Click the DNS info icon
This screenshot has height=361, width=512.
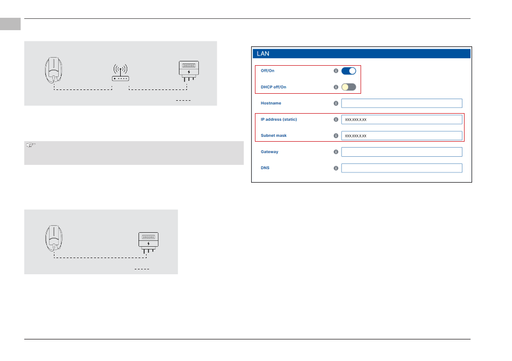[x=336, y=168]
